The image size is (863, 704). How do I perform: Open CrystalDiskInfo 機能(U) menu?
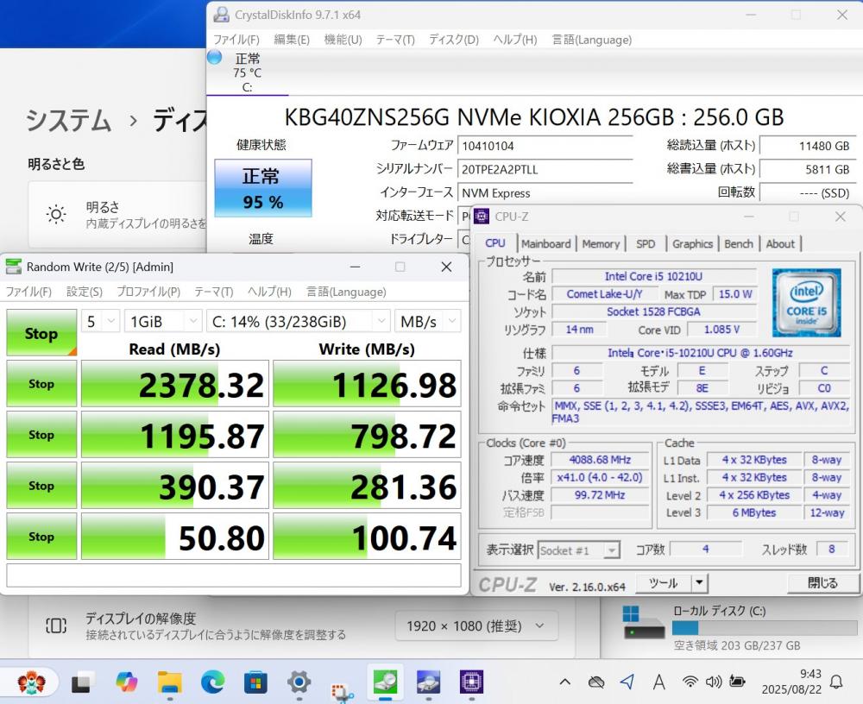pos(343,40)
